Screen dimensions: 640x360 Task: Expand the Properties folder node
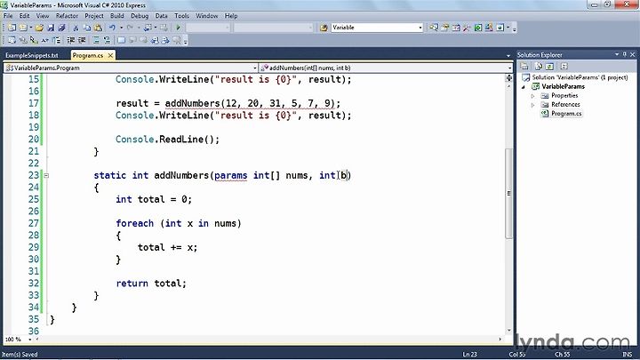(x=532, y=95)
